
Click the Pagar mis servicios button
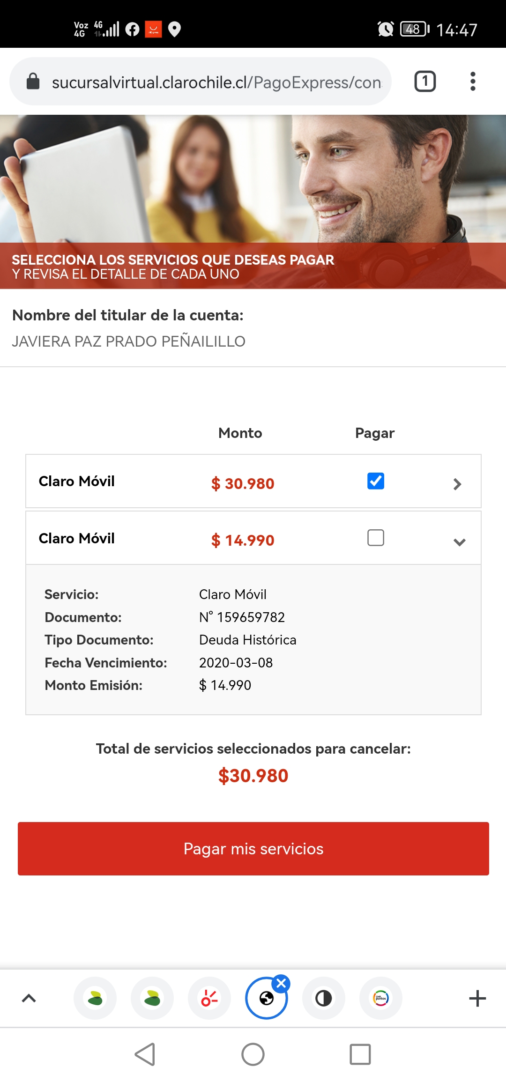click(x=253, y=849)
